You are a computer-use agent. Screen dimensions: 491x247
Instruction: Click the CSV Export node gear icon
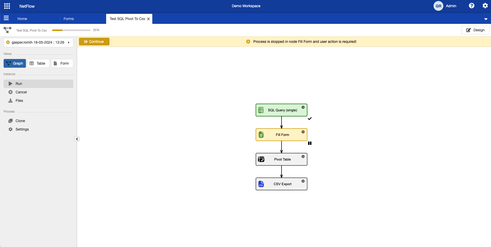303,181
